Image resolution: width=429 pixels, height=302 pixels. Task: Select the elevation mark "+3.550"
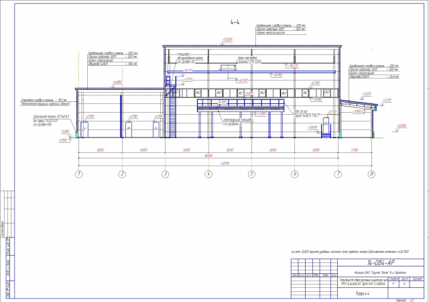point(261,114)
